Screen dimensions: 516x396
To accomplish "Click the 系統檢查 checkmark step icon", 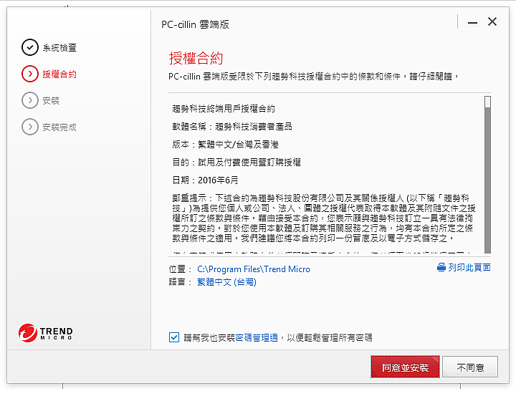I will (x=30, y=47).
